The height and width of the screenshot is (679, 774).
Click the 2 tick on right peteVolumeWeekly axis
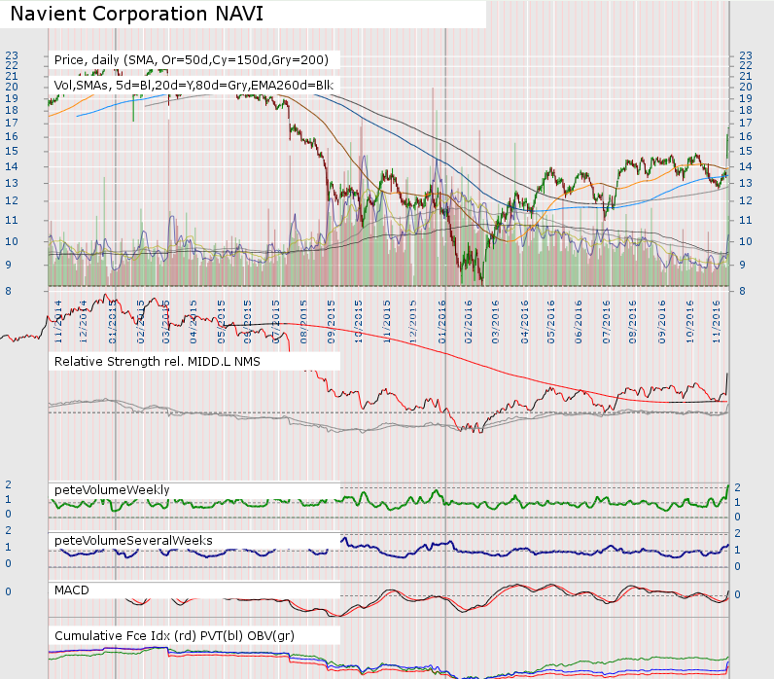point(738,487)
